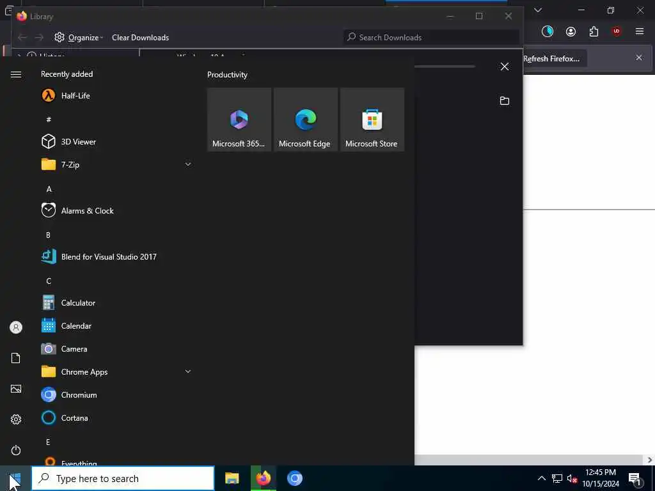Close the downloads panel with X
The width and height of the screenshot is (655, 491).
(505, 66)
